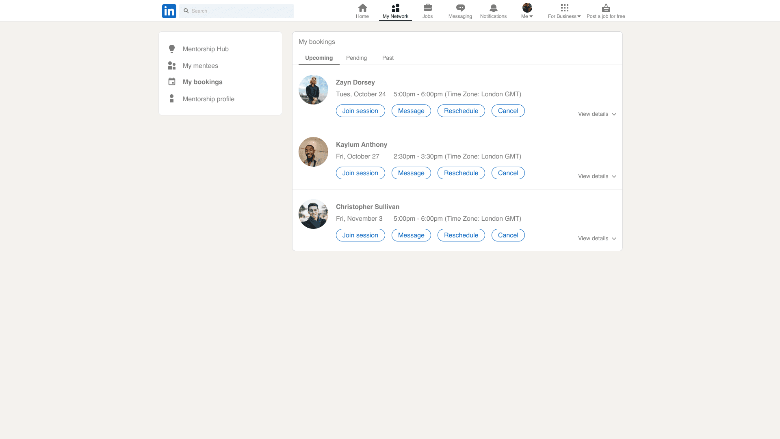Viewport: 780px width, 439px height.
Task: Click the LinkedIn logo
Action: point(169,11)
